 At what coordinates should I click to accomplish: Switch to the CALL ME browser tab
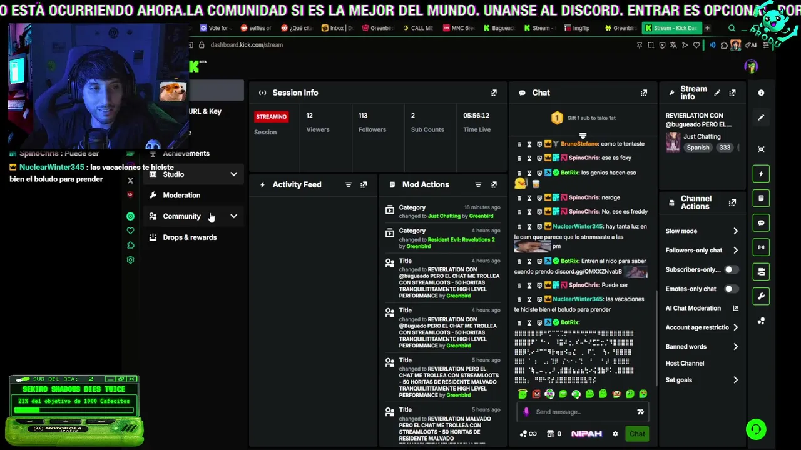417,28
